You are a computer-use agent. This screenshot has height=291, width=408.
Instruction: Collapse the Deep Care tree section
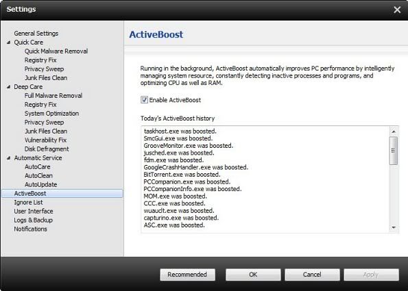click(x=9, y=86)
